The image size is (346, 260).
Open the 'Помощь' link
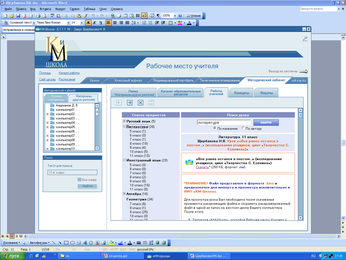point(45,73)
